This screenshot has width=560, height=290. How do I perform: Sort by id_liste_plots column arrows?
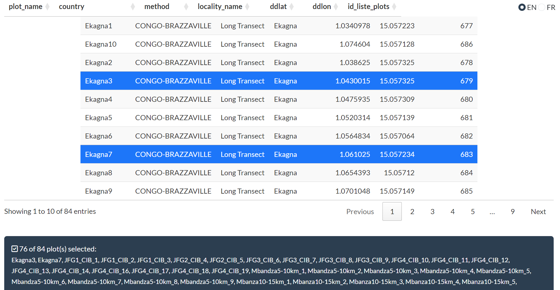(x=394, y=7)
